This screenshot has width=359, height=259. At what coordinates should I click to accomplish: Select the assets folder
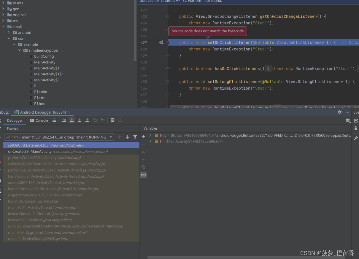[x=18, y=3]
